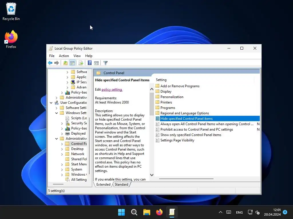
Task: Click the settings list horizontal scrollbar
Action: (x=186, y=179)
